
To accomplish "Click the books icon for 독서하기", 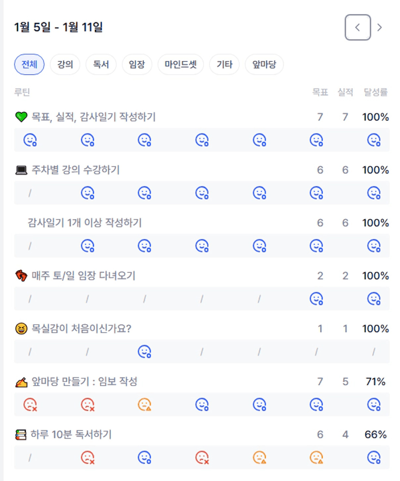I will click(x=21, y=435).
